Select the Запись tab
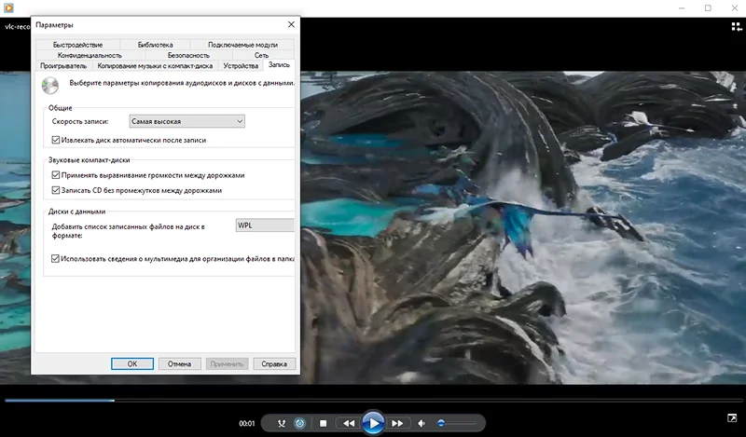The height and width of the screenshot is (437, 746). coord(279,65)
